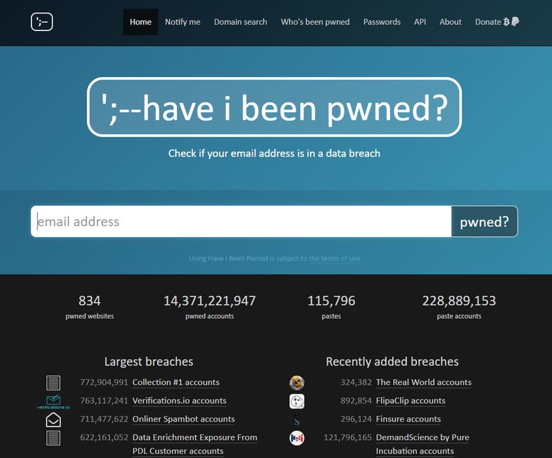The image size is (552, 458).
Task: Click the 121,796,165 count text
Action: tap(348, 437)
